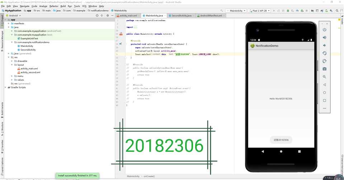The height and width of the screenshot is (180, 344).
Task: Click the emulator volume up icon
Action: 325,38
